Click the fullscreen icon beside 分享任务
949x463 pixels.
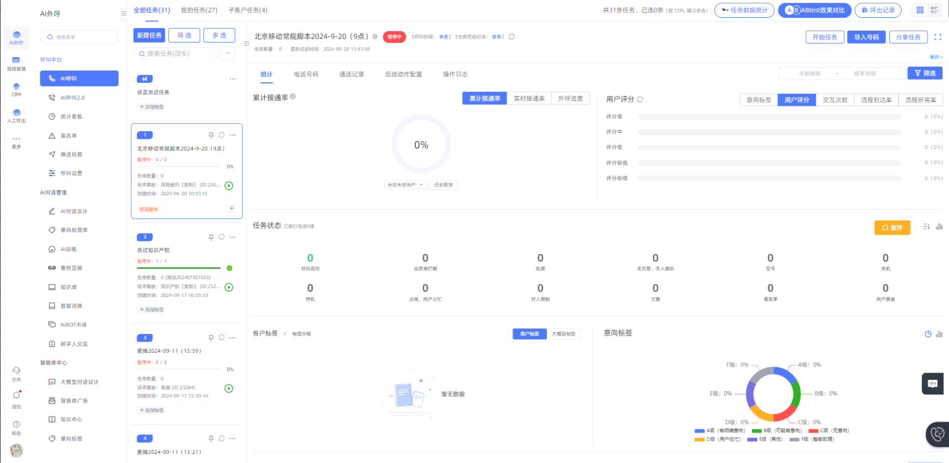(938, 37)
